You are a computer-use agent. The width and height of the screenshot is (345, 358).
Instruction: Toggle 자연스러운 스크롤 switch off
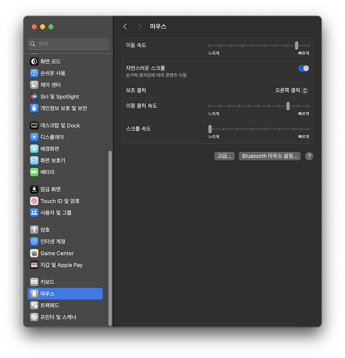[x=304, y=68]
